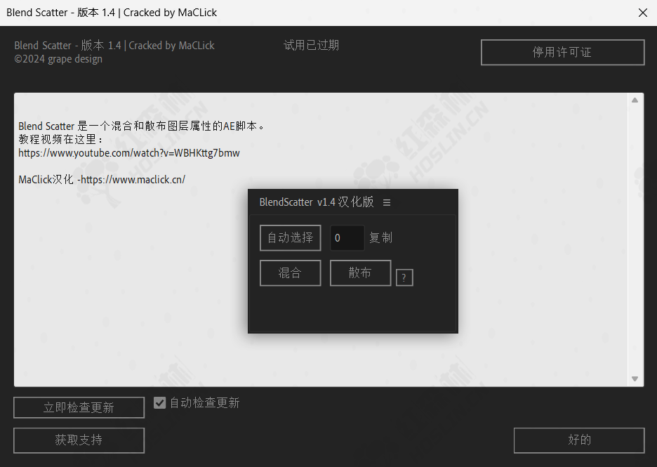The image size is (657, 467).
Task: Open the BlendScatter panel hamburger menu
Action: 387,202
